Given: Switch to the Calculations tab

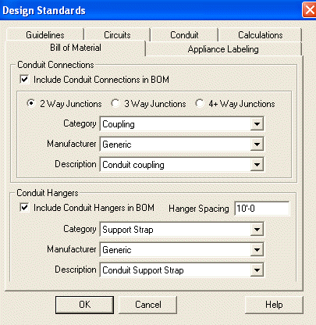Looking at the screenshot, I should coord(261,35).
